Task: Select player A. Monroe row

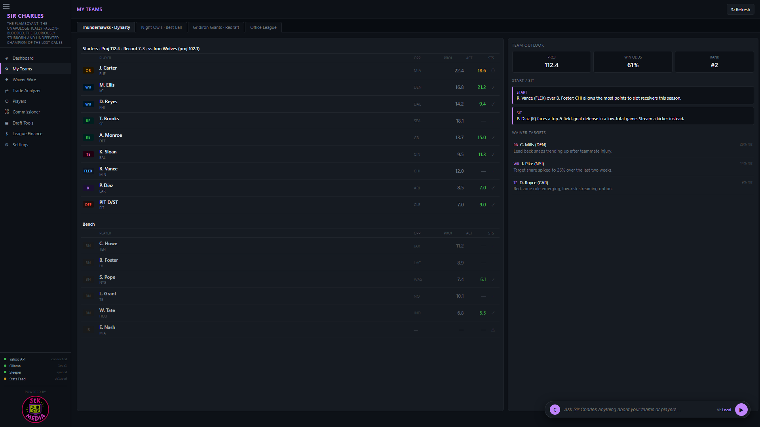Action: pyautogui.click(x=290, y=138)
